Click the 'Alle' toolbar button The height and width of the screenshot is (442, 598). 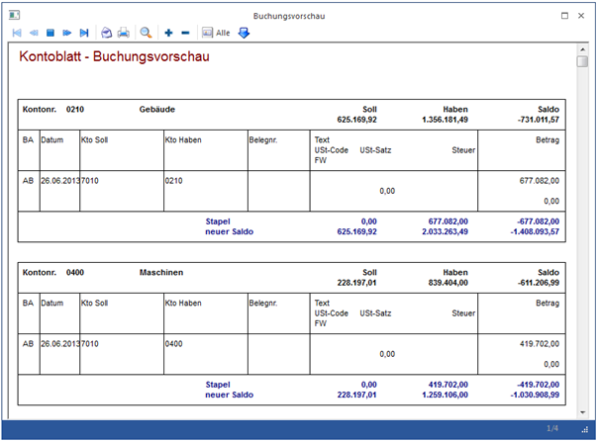216,33
